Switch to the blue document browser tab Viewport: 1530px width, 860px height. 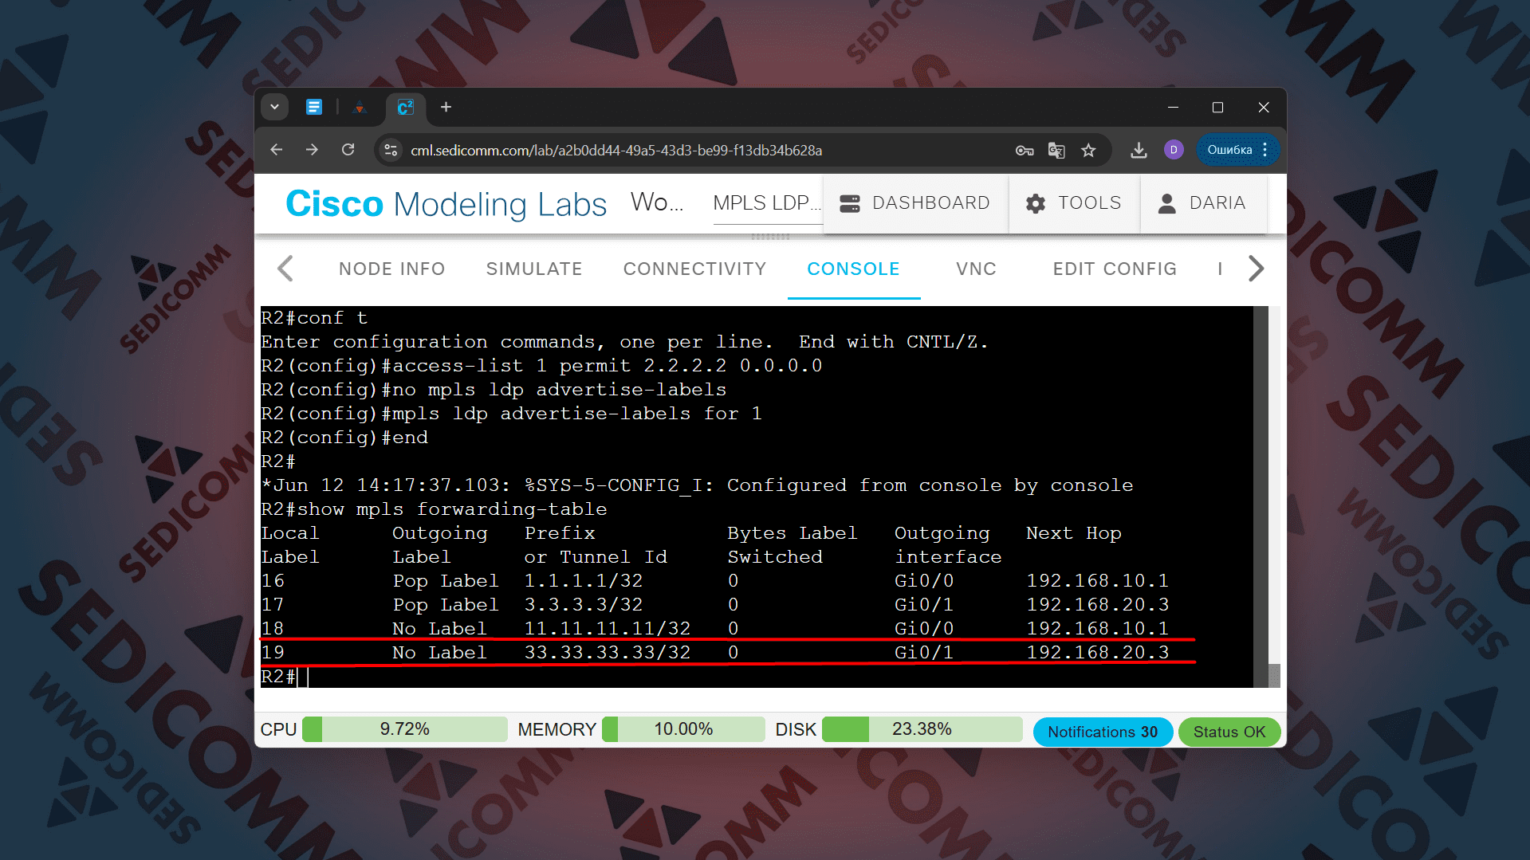click(x=314, y=107)
